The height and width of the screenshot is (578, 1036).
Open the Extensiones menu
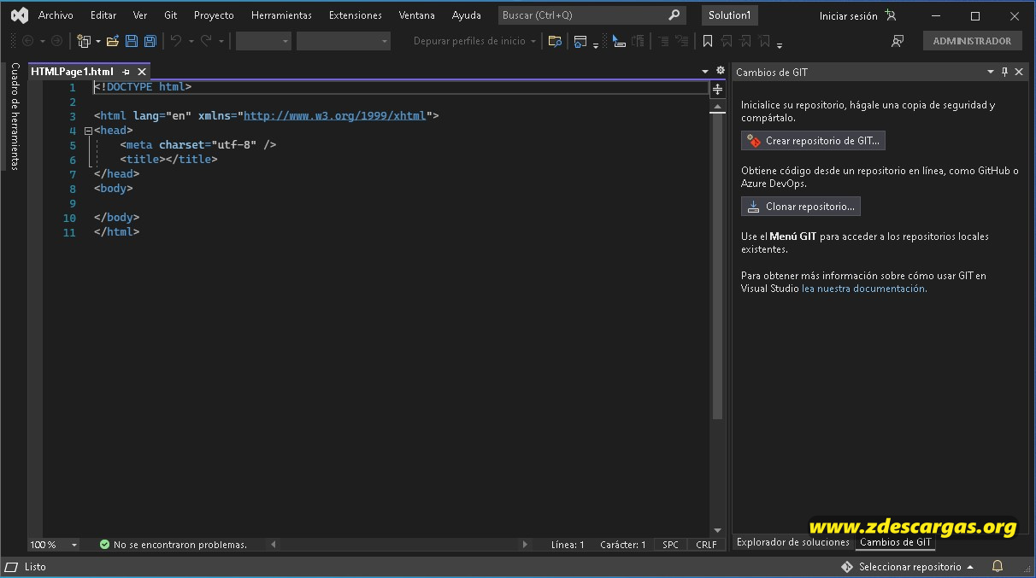click(356, 15)
